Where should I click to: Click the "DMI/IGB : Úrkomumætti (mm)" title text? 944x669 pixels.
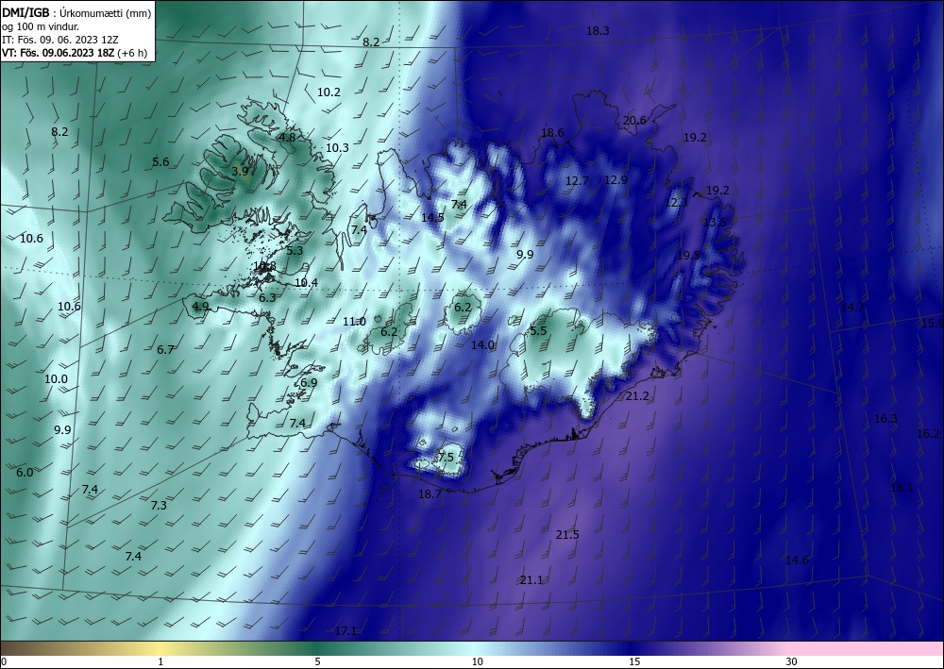(76, 12)
